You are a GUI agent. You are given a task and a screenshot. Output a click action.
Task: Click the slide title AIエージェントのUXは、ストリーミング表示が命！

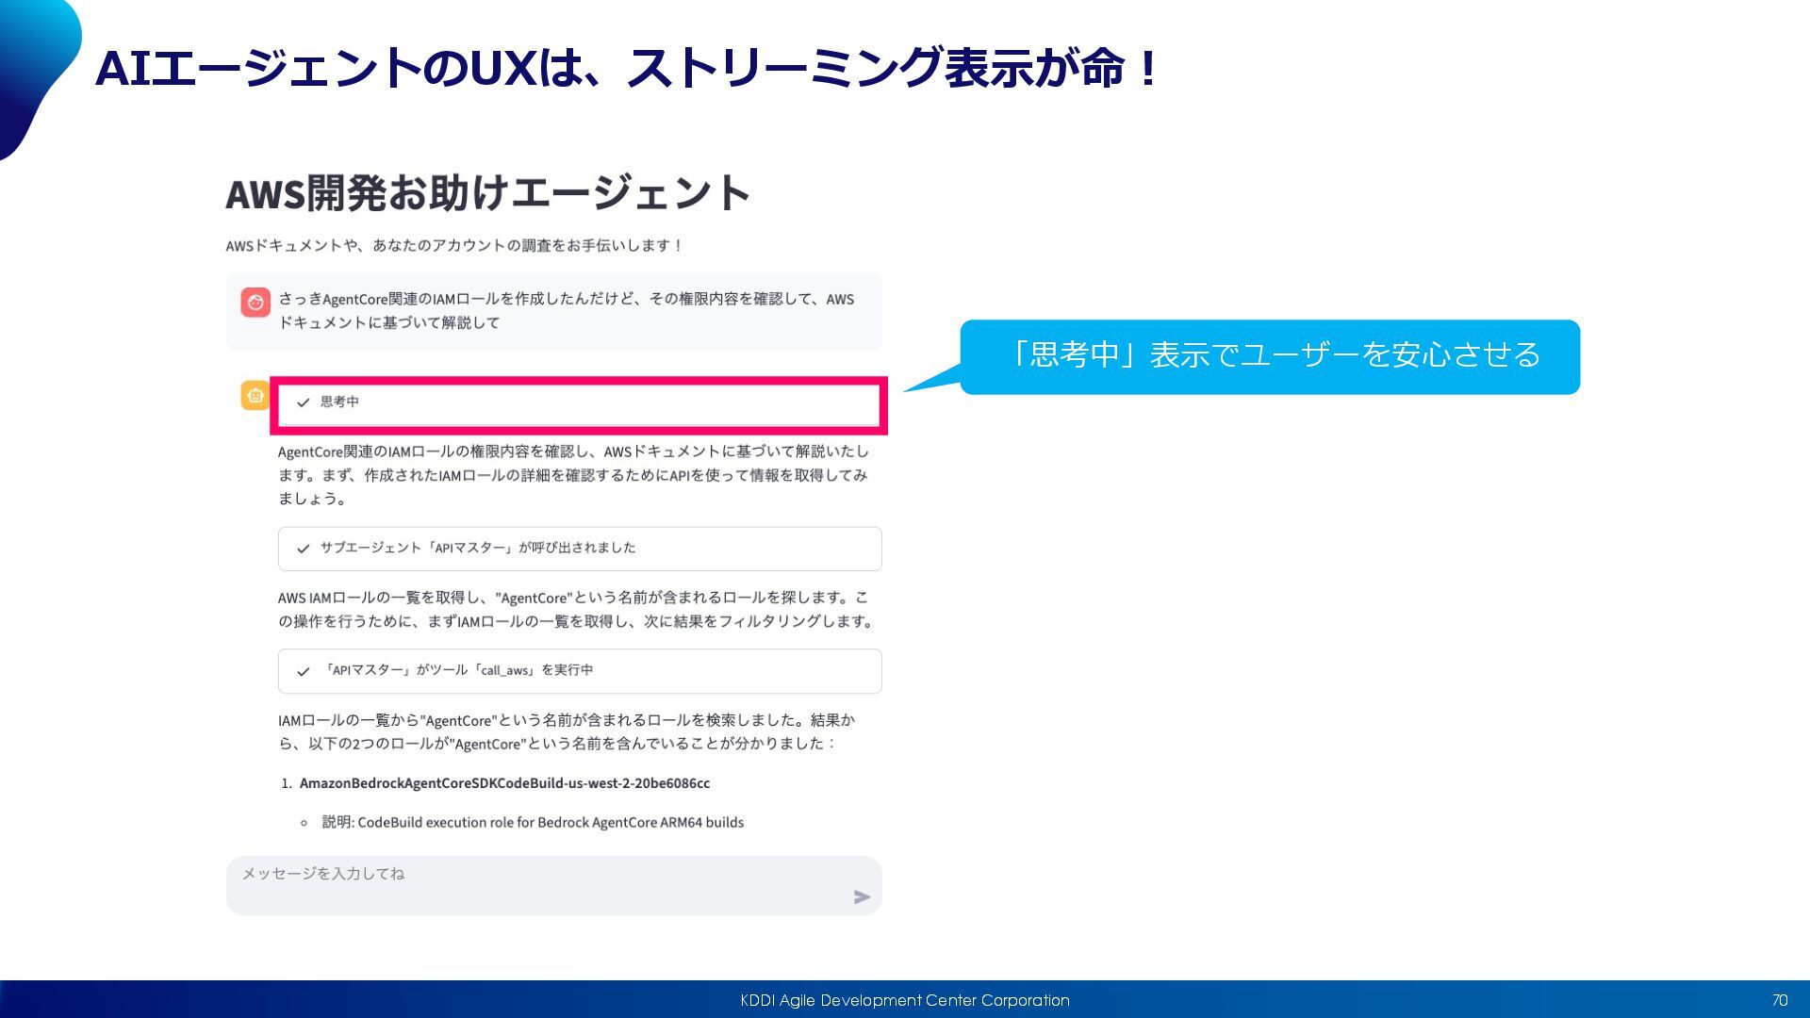(628, 68)
